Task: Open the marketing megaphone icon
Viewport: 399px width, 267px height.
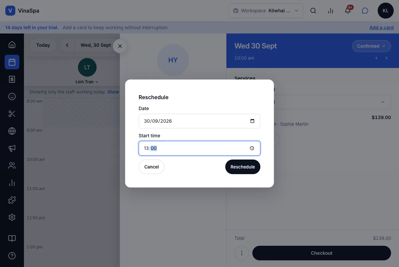Action: click(12, 148)
